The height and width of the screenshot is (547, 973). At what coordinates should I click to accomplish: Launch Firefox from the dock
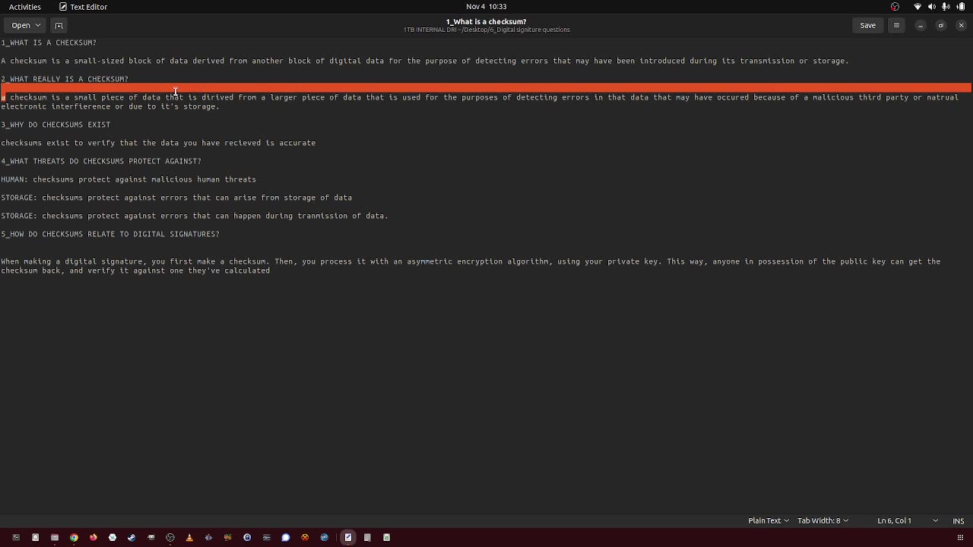tap(93, 537)
